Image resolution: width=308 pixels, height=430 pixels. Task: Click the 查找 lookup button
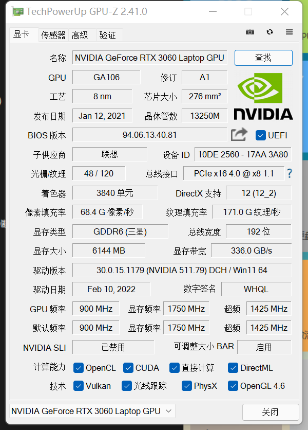[x=263, y=58]
